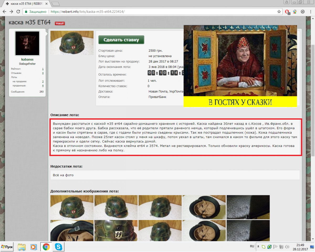The image size is (315, 252).
Task: Open the main helmet lot photo
Action: point(72,43)
